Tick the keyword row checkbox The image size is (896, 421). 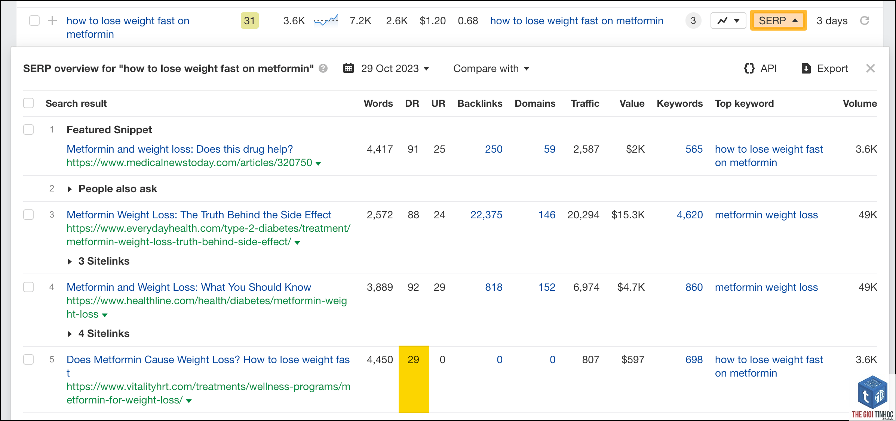[34, 21]
